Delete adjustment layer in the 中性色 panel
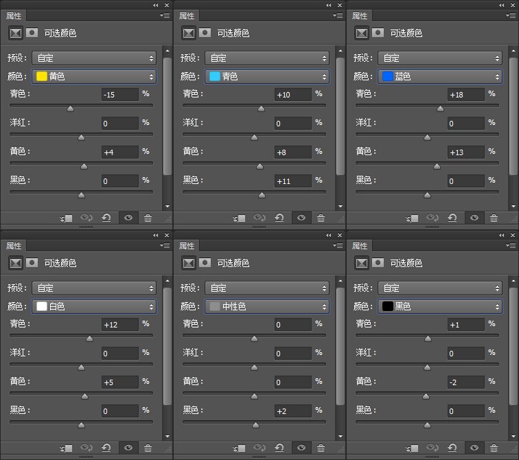 (x=321, y=448)
